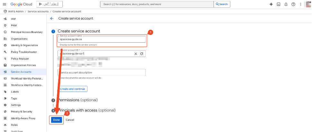Screen dimensions: 312x132
Task: Open the hamburger navigation menu
Action: pos(5,4)
